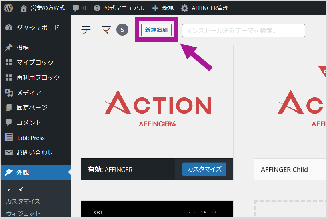Open AFFINGER active theme screenshot
The image size is (328, 219).
pos(157,102)
